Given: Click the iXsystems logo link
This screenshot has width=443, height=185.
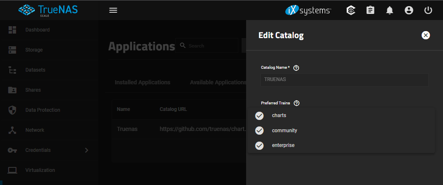Looking at the screenshot, I should (x=308, y=10).
